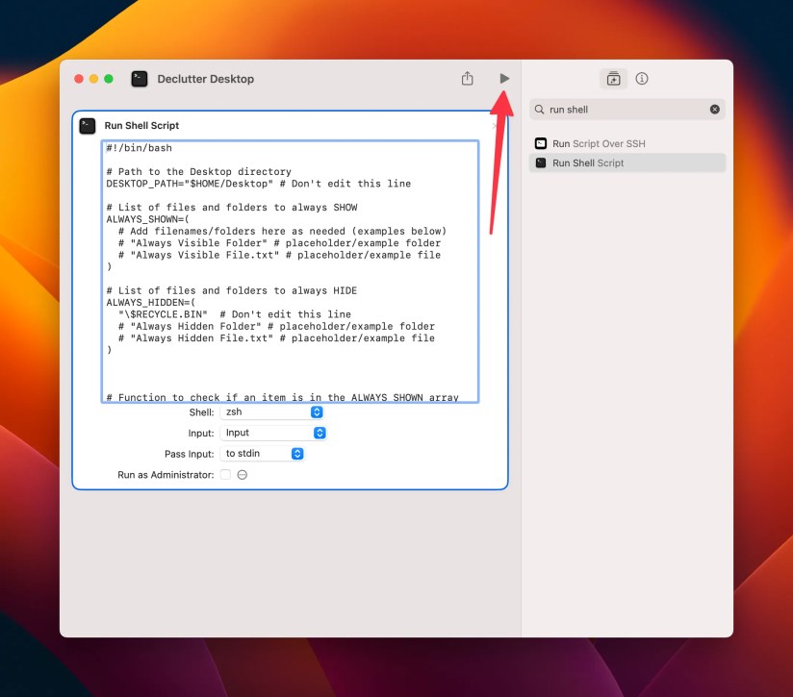Open the Shortcut Details info panel
Screen dimensions: 793x697
pos(642,78)
